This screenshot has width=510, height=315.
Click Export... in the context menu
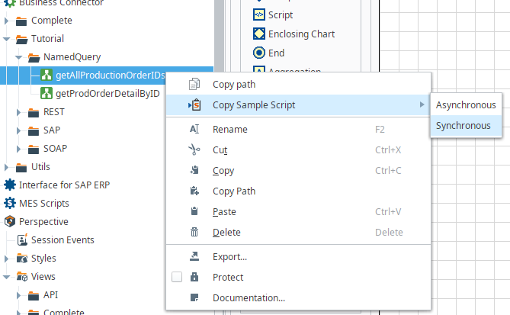(229, 257)
